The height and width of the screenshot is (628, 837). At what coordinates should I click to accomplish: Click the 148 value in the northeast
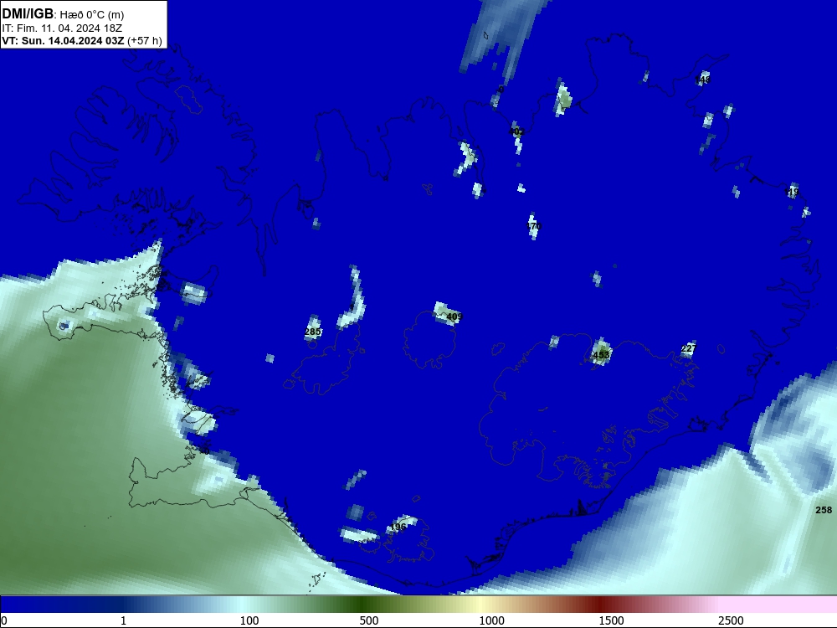pyautogui.click(x=702, y=79)
